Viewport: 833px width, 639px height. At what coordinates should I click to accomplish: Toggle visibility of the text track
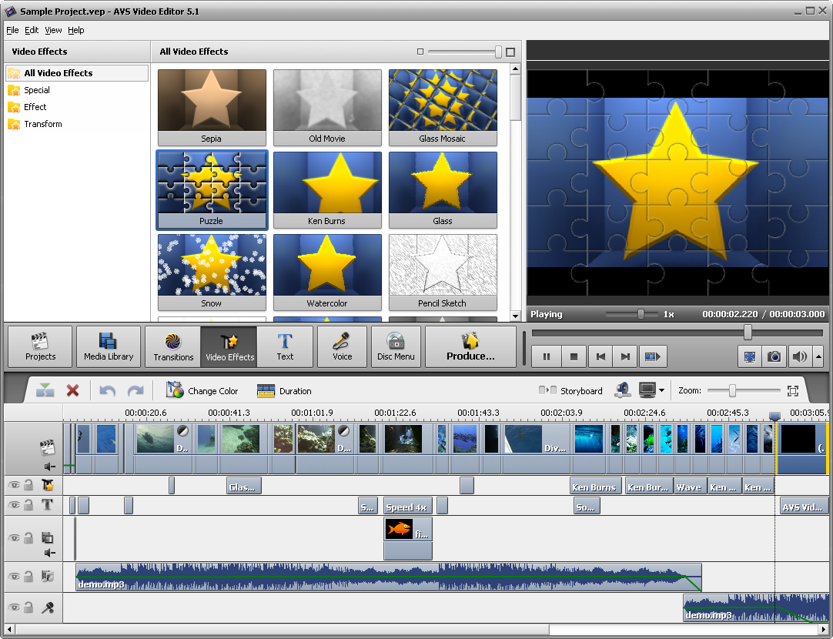tap(13, 505)
